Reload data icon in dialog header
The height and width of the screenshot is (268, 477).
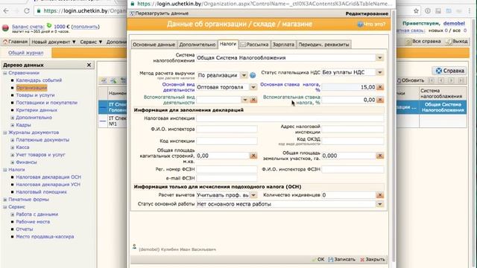pos(132,13)
